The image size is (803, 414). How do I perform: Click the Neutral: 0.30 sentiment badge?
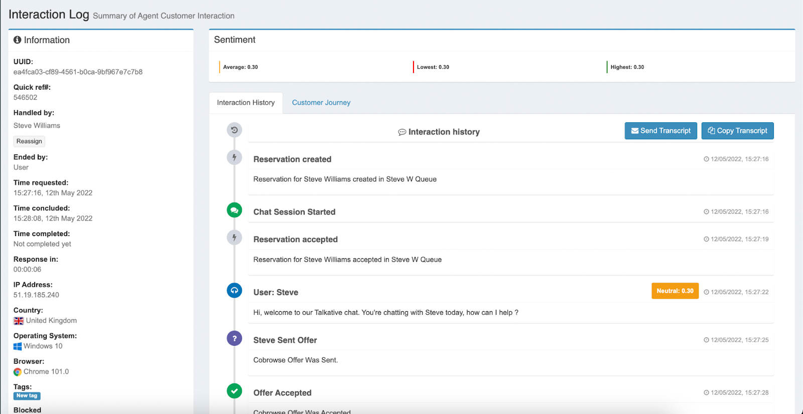pyautogui.click(x=675, y=291)
